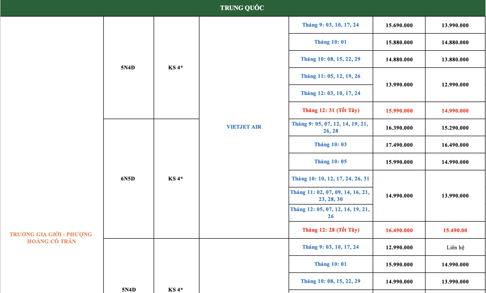Click the red Tháng 12: 31 (Tết Tây) departure
486x293 pixels.
[x=331, y=110]
